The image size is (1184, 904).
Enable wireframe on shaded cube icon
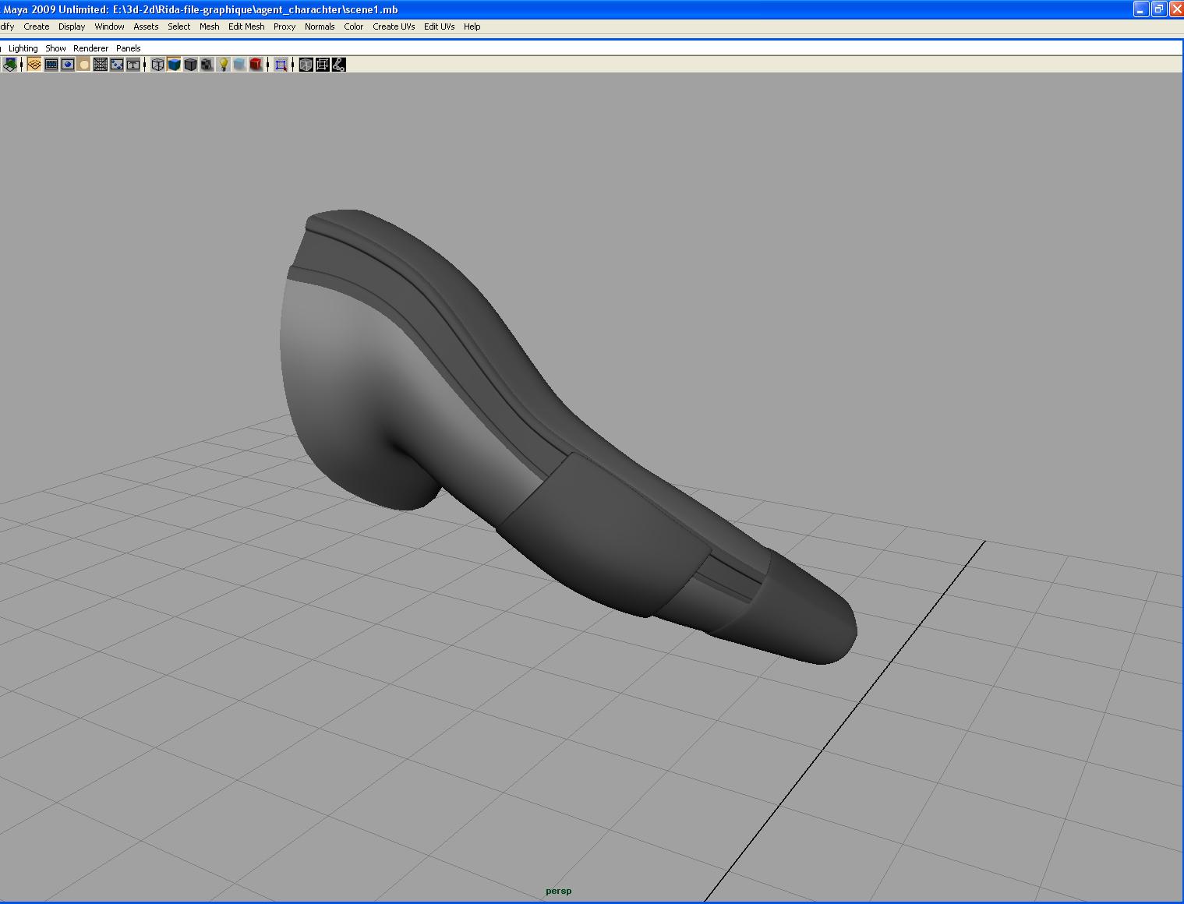coord(190,65)
